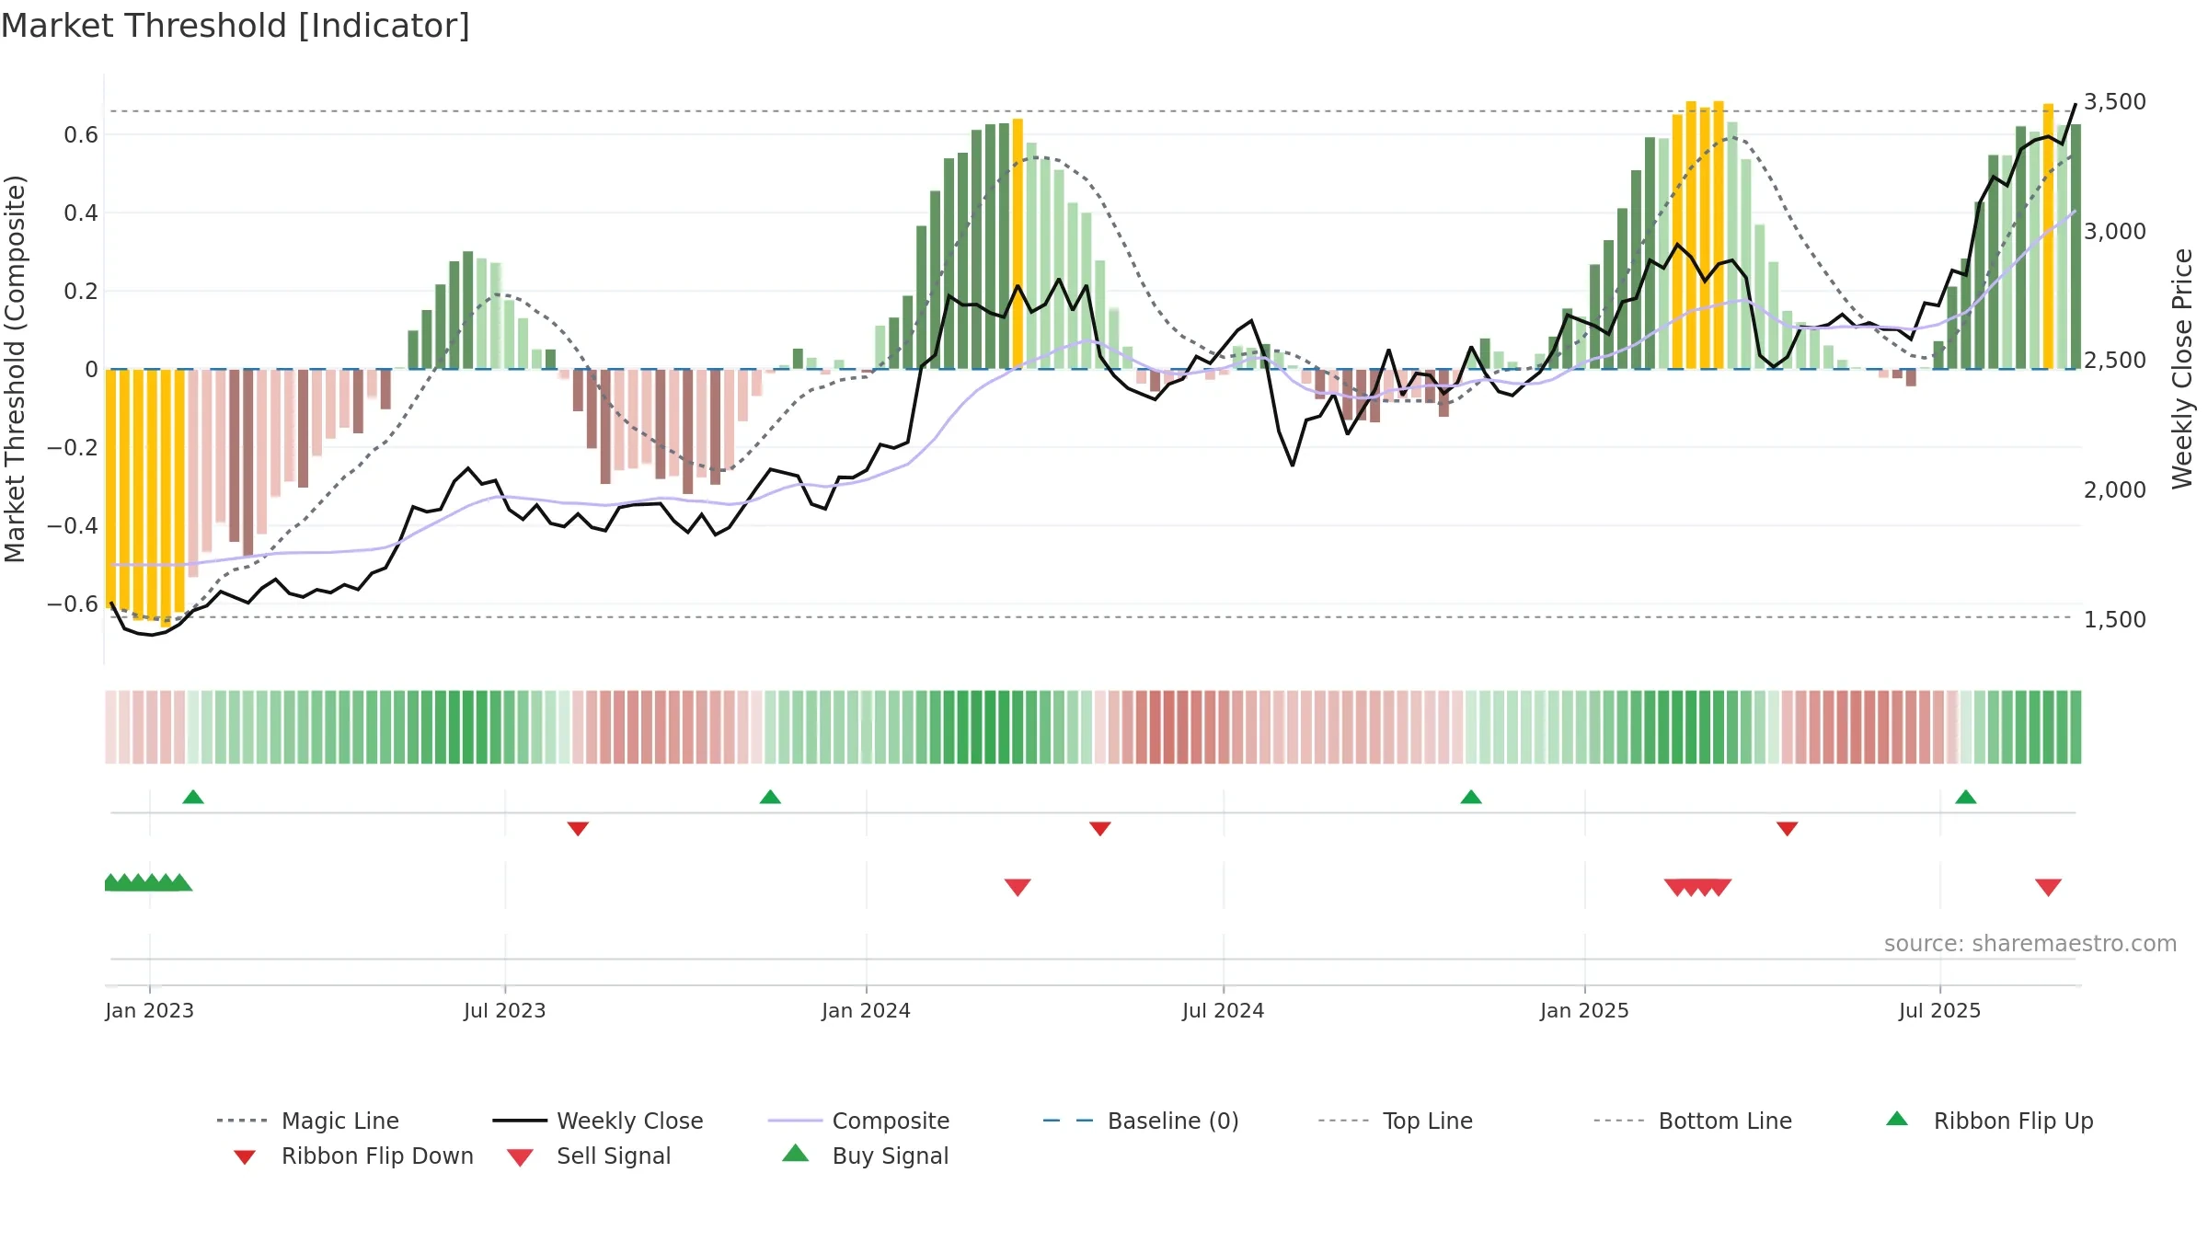Click the red Ribbon Flip Down legend triangle
The height and width of the screenshot is (1242, 2208).
(x=245, y=1157)
